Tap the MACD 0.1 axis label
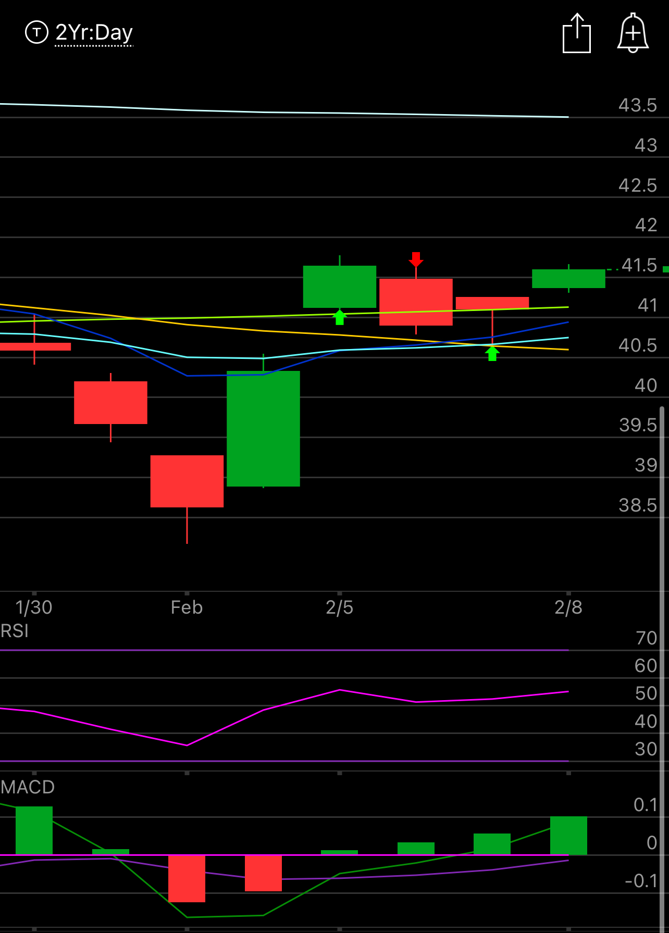This screenshot has height=933, width=669. (646, 805)
